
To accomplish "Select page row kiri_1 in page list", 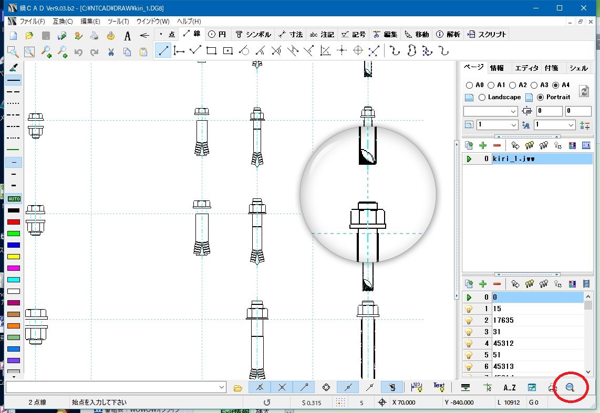I will coord(527,158).
